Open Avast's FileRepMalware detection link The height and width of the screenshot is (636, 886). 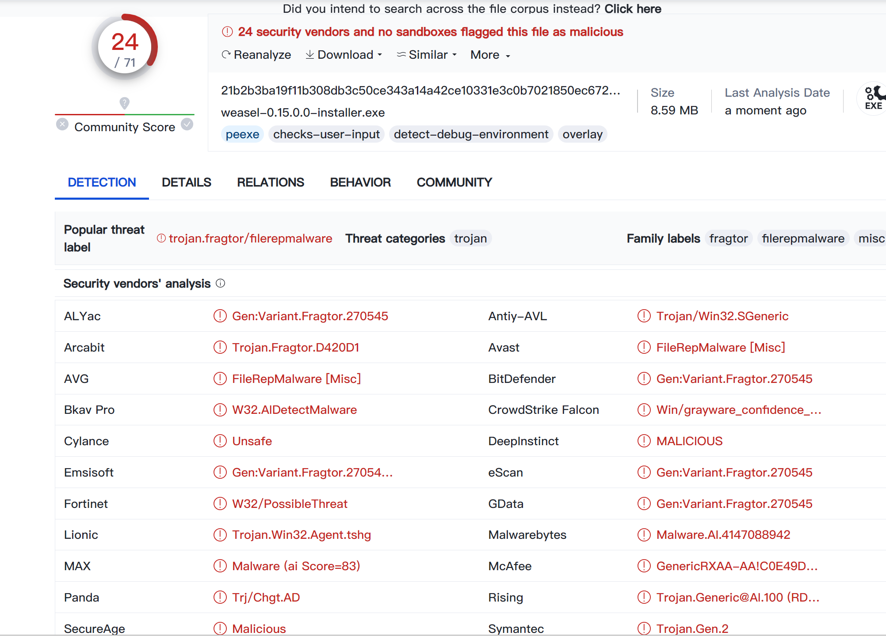[x=720, y=347]
